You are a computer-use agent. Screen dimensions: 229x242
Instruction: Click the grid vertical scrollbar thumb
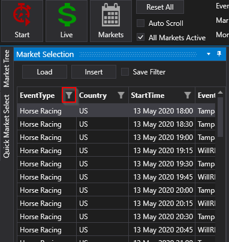220,117
